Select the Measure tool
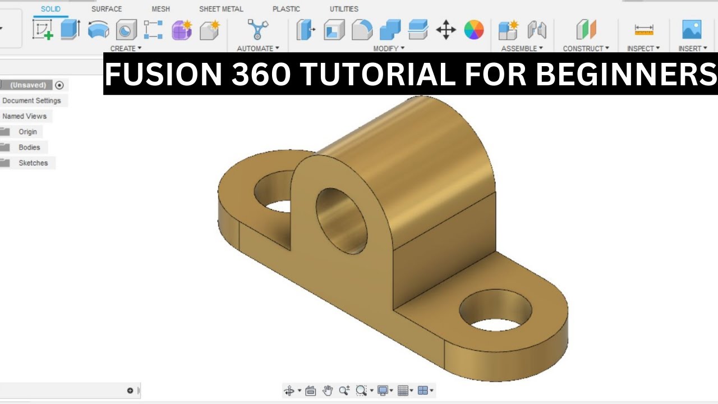This screenshot has width=718, height=404. (x=644, y=30)
